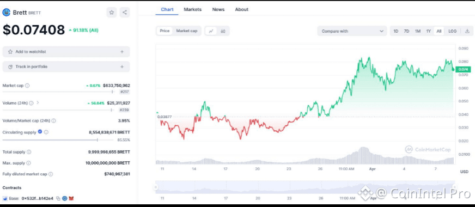
Task: Open the News tab
Action: tap(218, 9)
